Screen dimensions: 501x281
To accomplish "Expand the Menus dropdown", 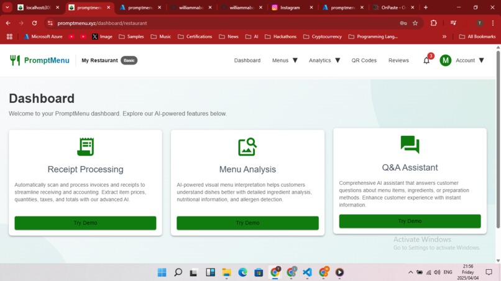I will [285, 60].
